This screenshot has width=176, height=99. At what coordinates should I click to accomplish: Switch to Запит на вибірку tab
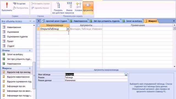pyautogui.click(x=132, y=21)
